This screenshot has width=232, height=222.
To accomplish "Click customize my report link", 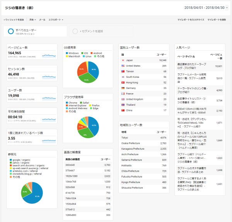I will (x=191, y=20).
